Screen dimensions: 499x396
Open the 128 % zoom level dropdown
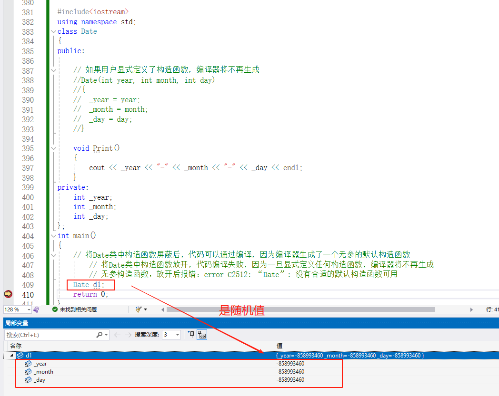[29, 309]
